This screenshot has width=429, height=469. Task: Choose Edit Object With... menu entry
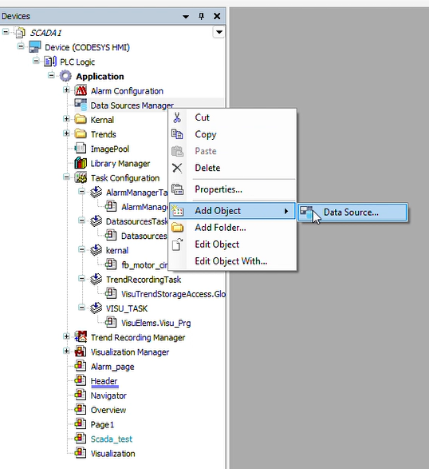[x=233, y=261]
